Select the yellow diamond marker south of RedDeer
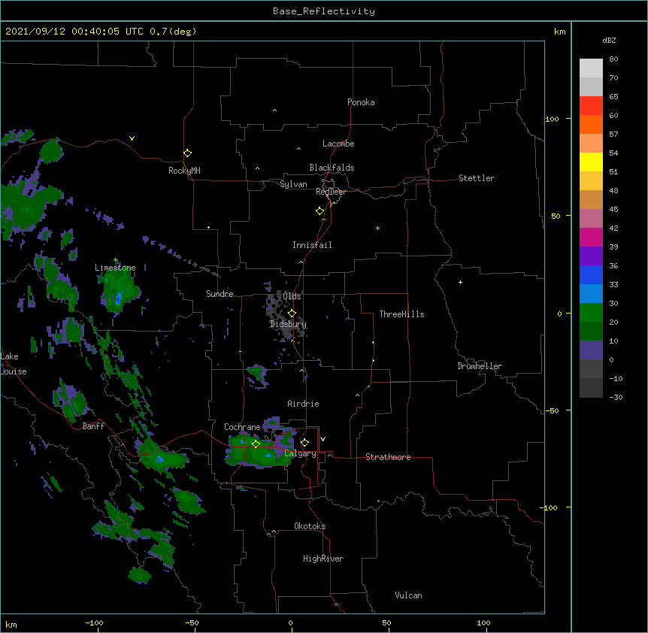 (320, 211)
